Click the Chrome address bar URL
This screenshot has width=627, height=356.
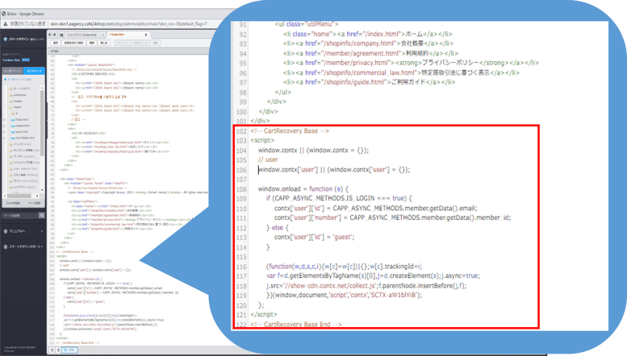pyautogui.click(x=129, y=23)
